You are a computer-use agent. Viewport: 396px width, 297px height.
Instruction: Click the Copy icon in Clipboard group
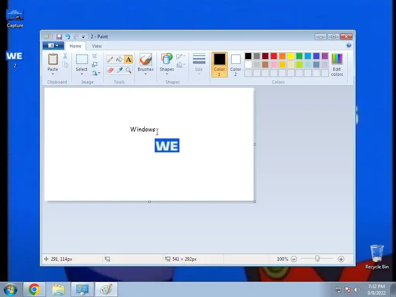(x=65, y=65)
